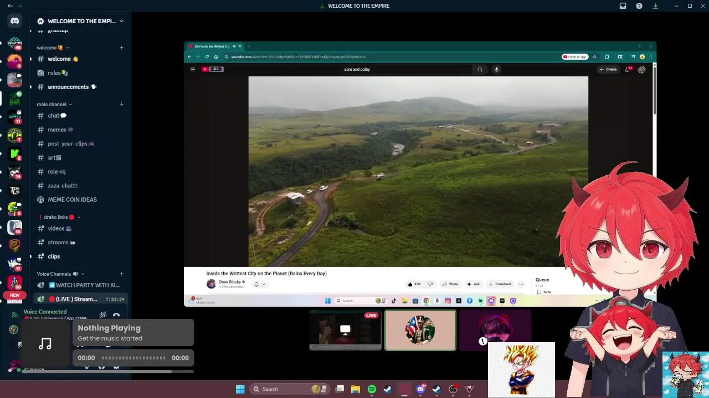The height and width of the screenshot is (398, 709).
Task: Open the announcements channel
Action: click(80, 87)
